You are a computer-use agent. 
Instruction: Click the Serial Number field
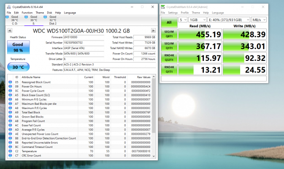[84, 43]
